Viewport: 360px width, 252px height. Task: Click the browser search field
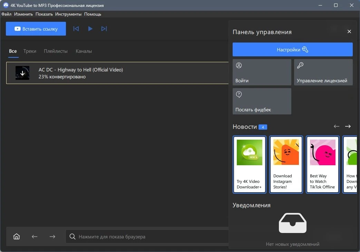tap(147, 236)
